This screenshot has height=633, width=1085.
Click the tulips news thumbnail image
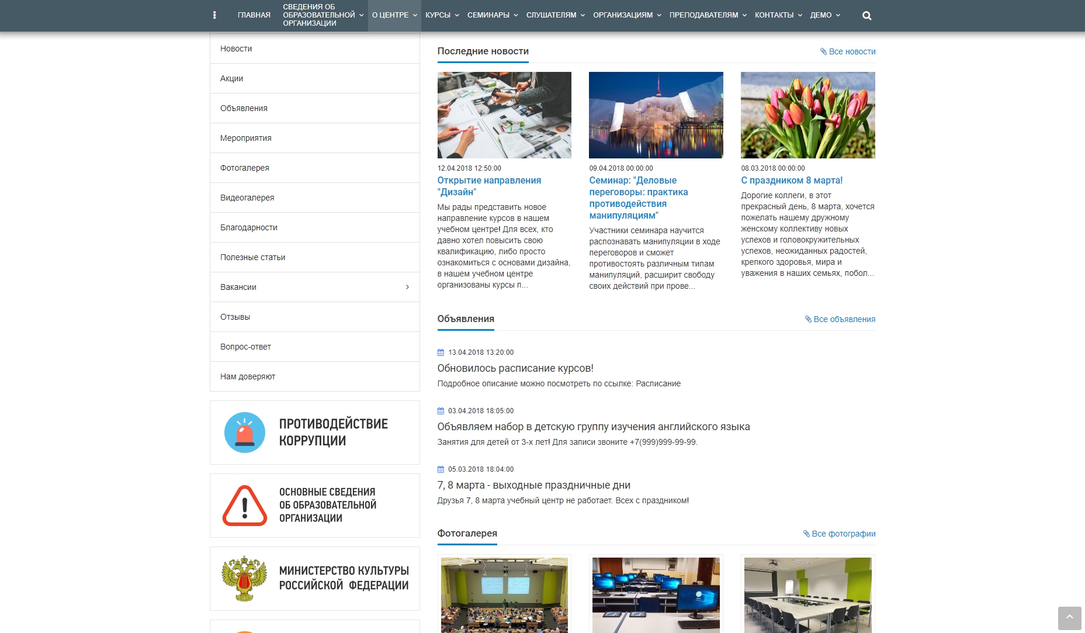[807, 115]
